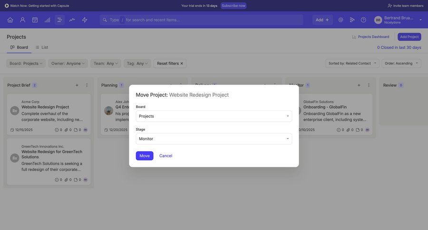Open the Calendar and Tasks icon
Viewport: 428px width, 230px height.
pyautogui.click(x=35, y=20)
